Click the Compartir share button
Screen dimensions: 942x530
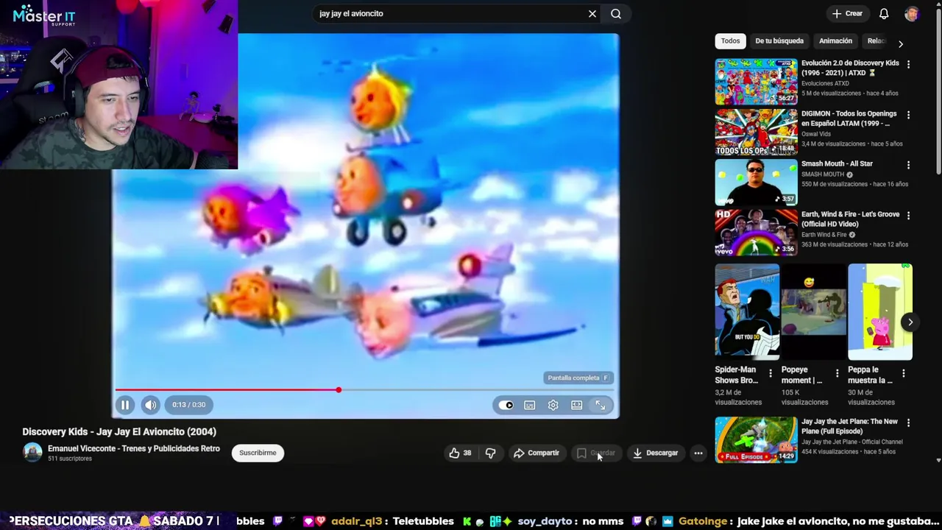(536, 453)
